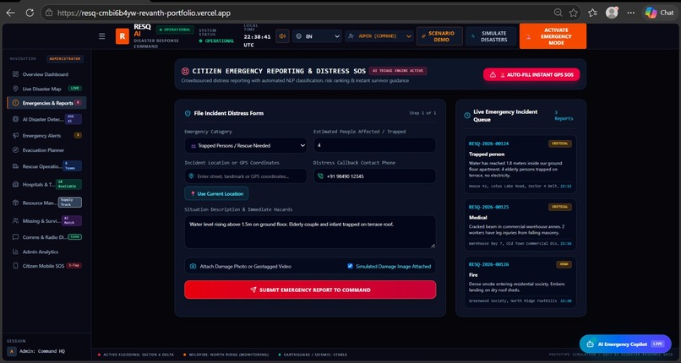Click the Distress Callback Contact Phone field
The width and height of the screenshot is (681, 363).
tap(375, 176)
